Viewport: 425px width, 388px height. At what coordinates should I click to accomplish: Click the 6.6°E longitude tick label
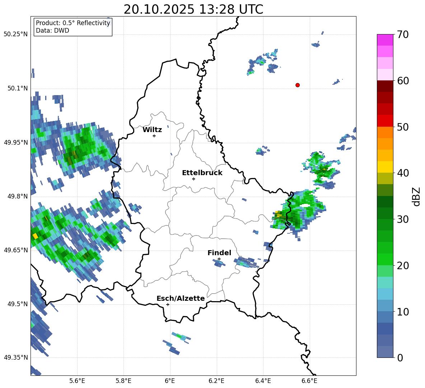click(x=309, y=381)
